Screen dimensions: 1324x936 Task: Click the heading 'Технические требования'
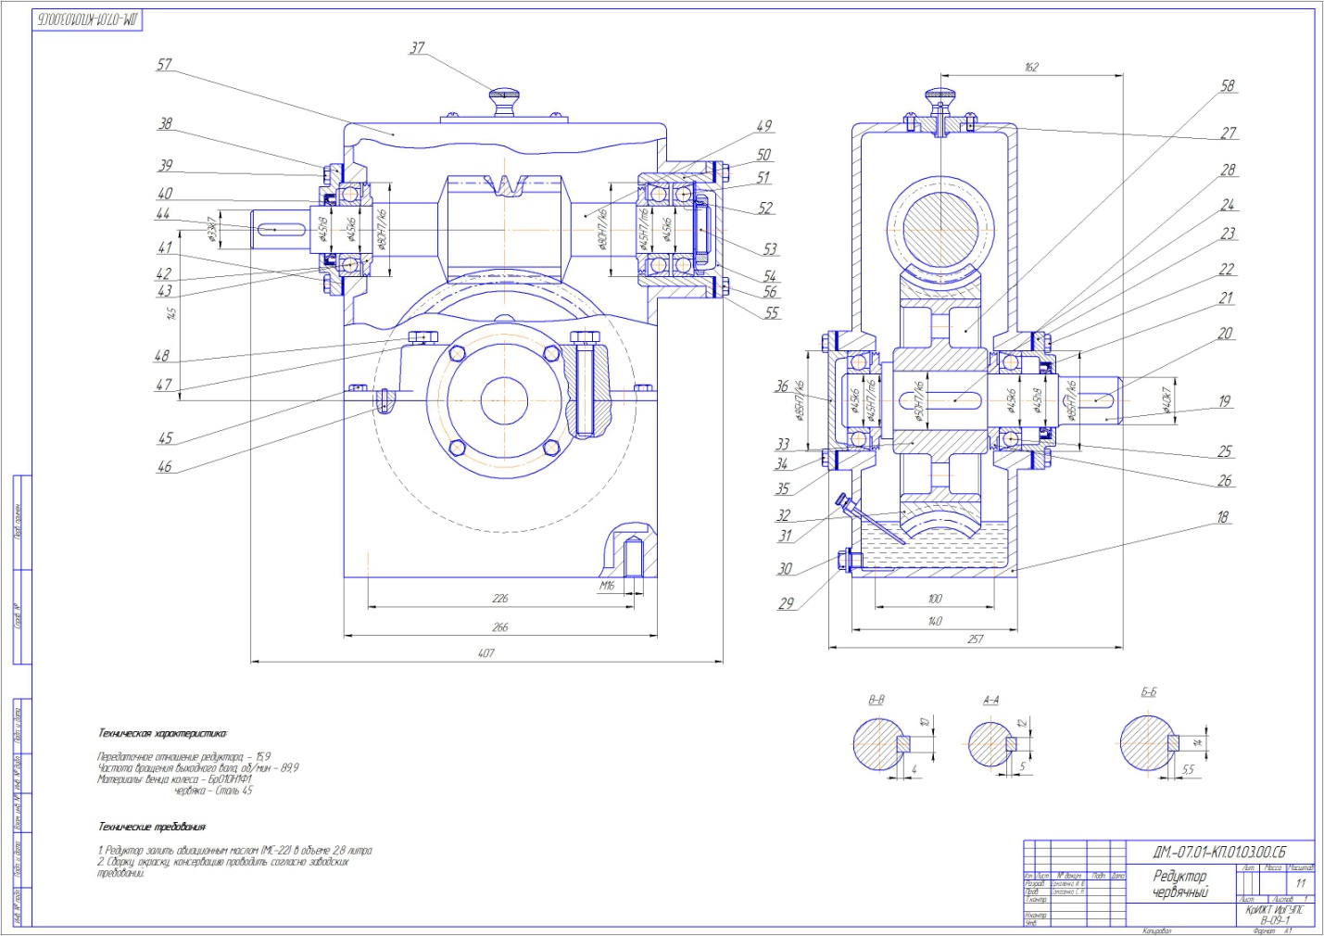pos(152,827)
